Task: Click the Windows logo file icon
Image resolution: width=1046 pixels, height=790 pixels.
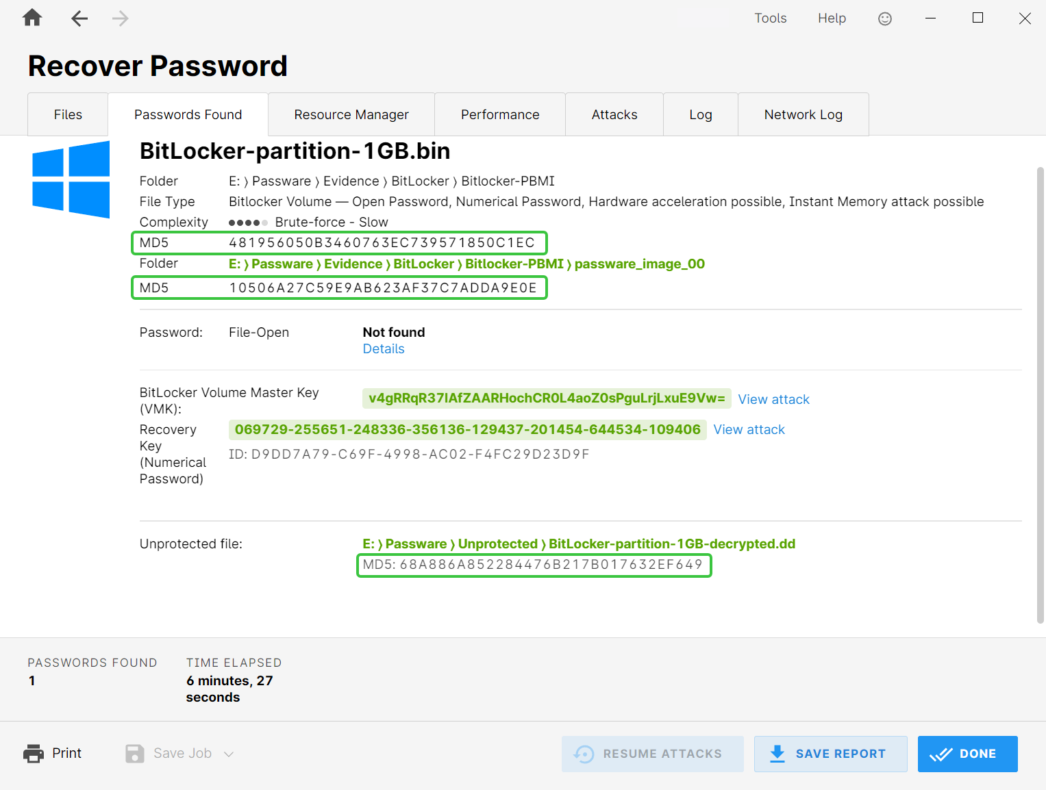Action: pyautogui.click(x=71, y=179)
